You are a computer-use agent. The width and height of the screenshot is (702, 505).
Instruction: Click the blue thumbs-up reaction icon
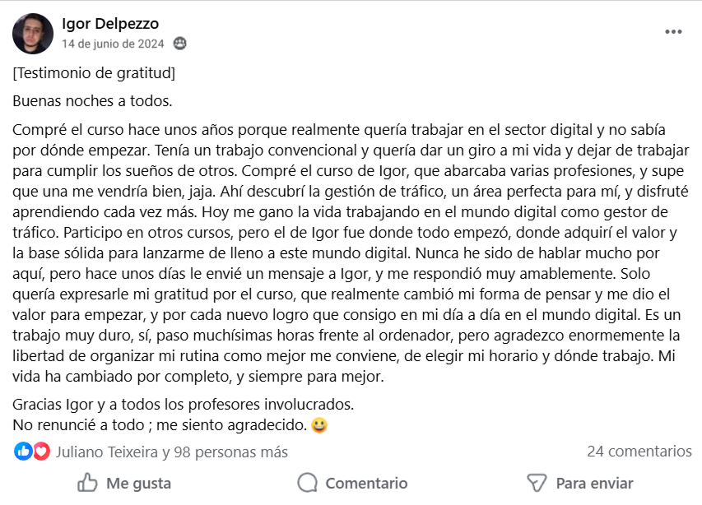pyautogui.click(x=23, y=451)
